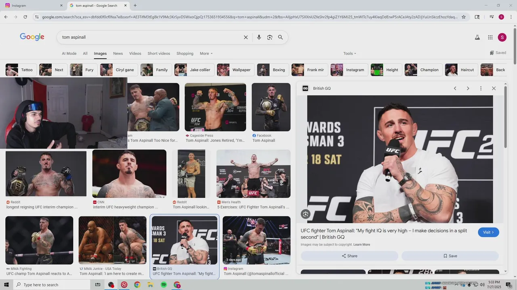The image size is (517, 290).
Task: Save the previewed image
Action: tap(450, 256)
